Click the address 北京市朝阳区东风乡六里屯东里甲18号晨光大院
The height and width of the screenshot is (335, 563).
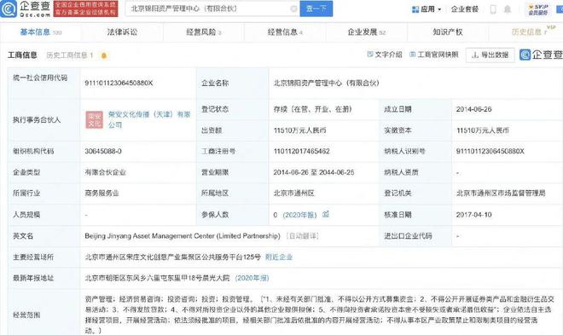[x=157, y=279]
